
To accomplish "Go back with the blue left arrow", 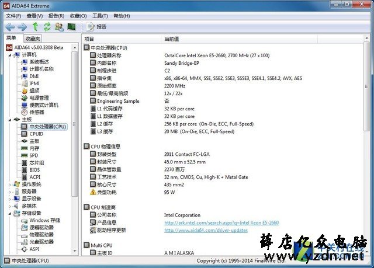I will tap(10, 27).
